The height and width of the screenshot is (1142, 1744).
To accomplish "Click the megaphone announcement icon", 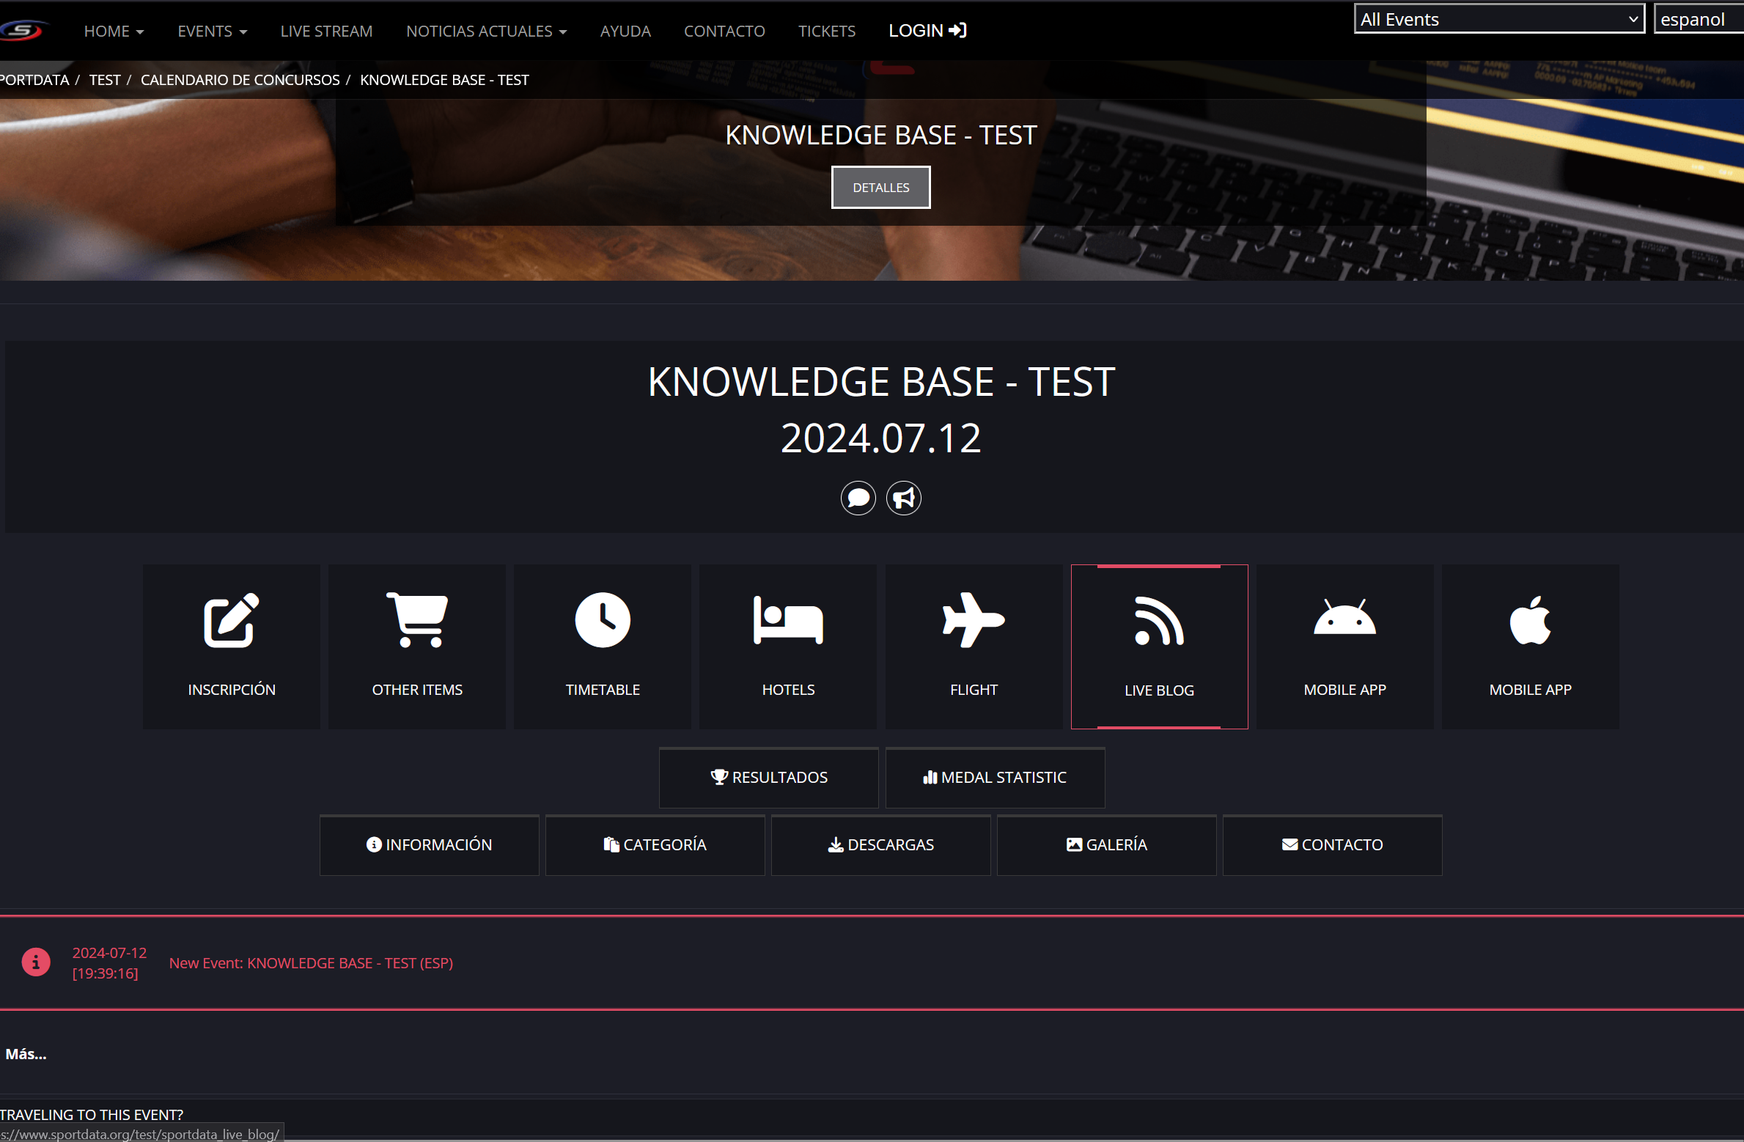I will (904, 498).
